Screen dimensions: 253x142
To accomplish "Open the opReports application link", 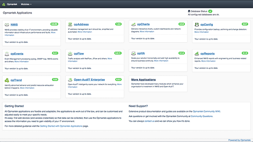I will (207, 54).
